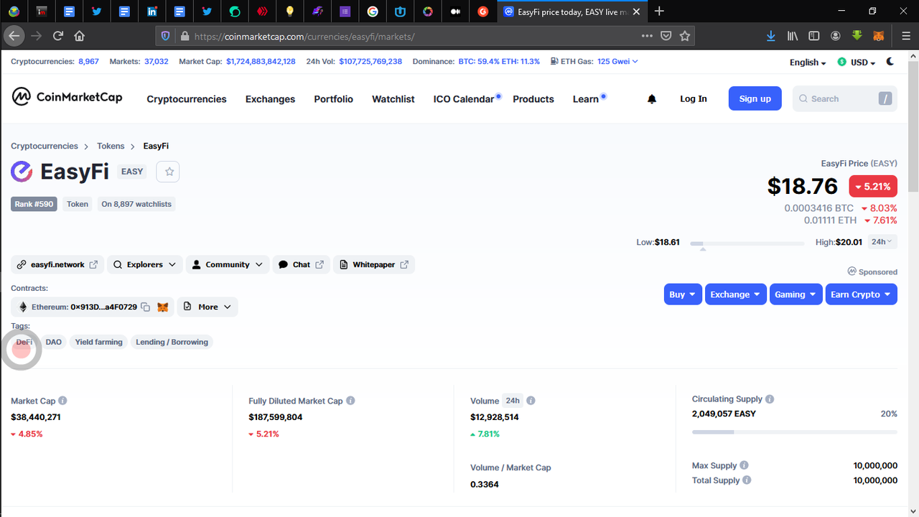Click the Sign up button
The image size is (919, 517).
(755, 99)
